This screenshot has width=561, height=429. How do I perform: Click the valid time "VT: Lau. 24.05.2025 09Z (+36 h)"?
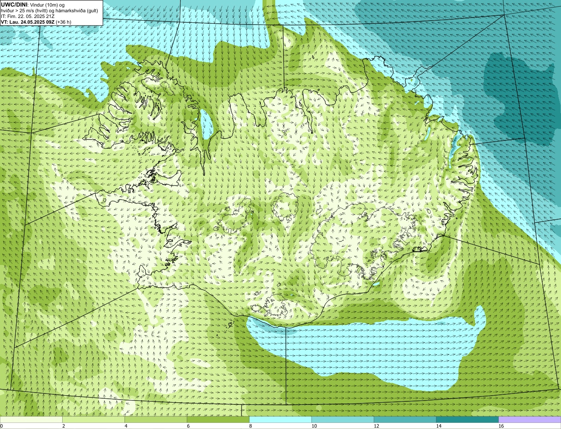click(x=36, y=21)
